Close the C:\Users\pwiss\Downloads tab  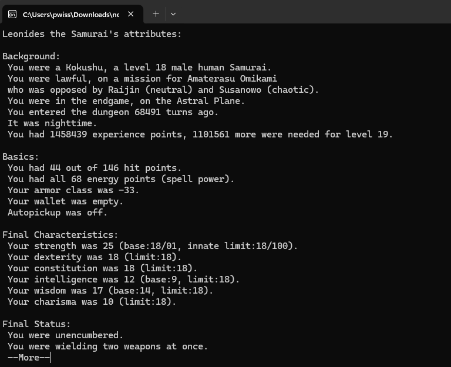(x=130, y=14)
